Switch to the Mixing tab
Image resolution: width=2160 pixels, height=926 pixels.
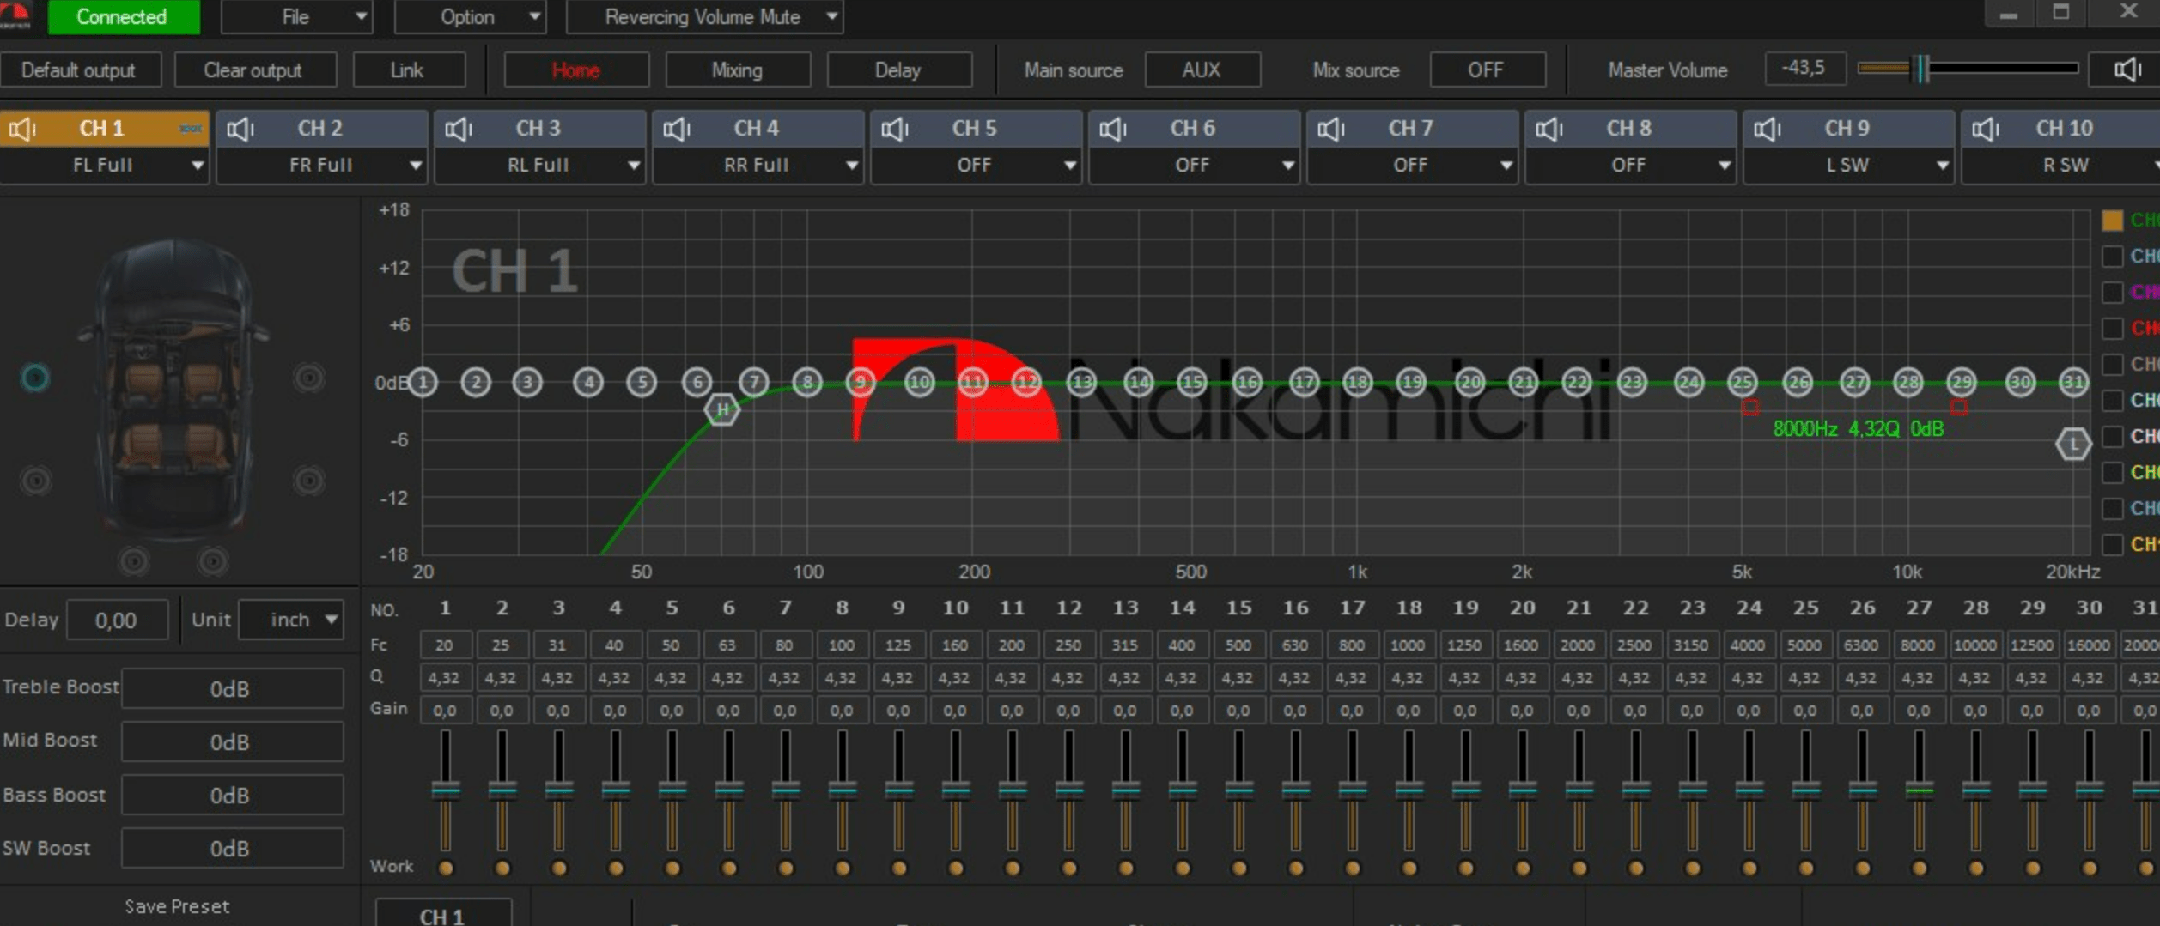[x=737, y=70]
